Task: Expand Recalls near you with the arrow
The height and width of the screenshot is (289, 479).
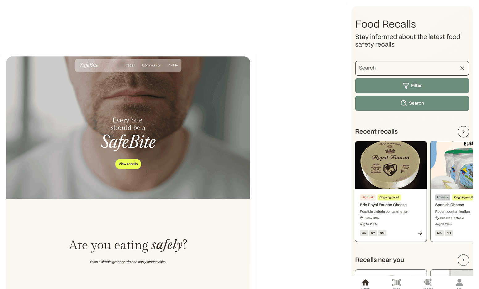Action: point(463,260)
